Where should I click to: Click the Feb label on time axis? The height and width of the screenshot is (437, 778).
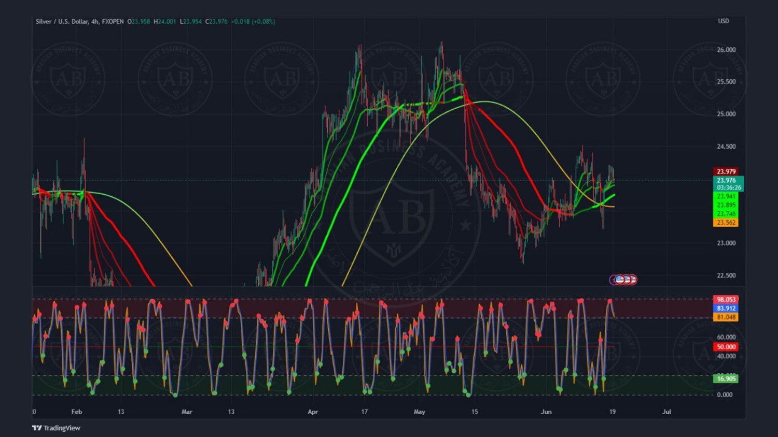(77, 412)
